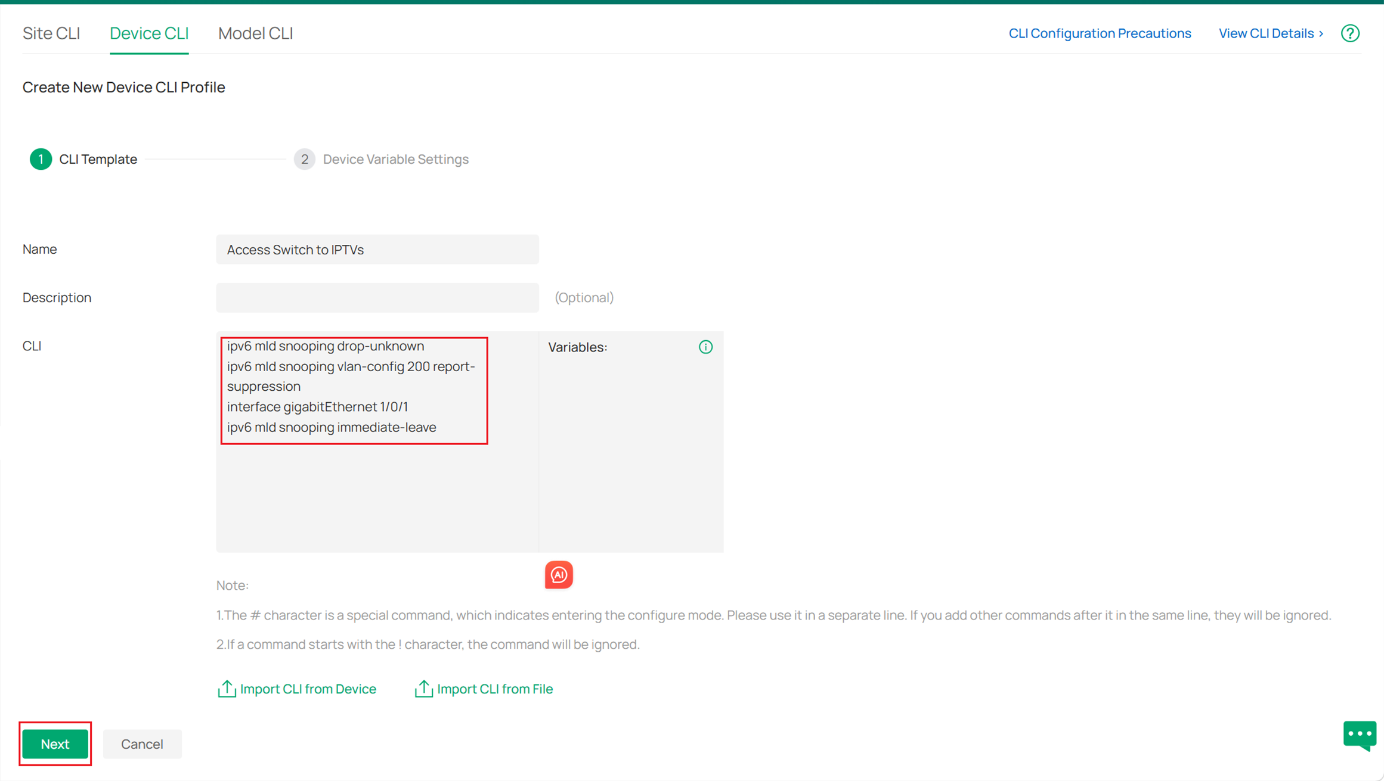This screenshot has width=1384, height=781.
Task: Open the red AI assistant icon
Action: coord(559,575)
